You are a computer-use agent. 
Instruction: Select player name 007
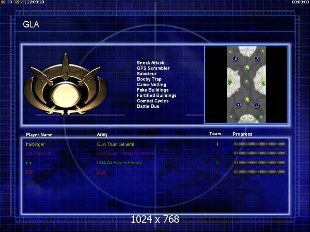click(29, 172)
